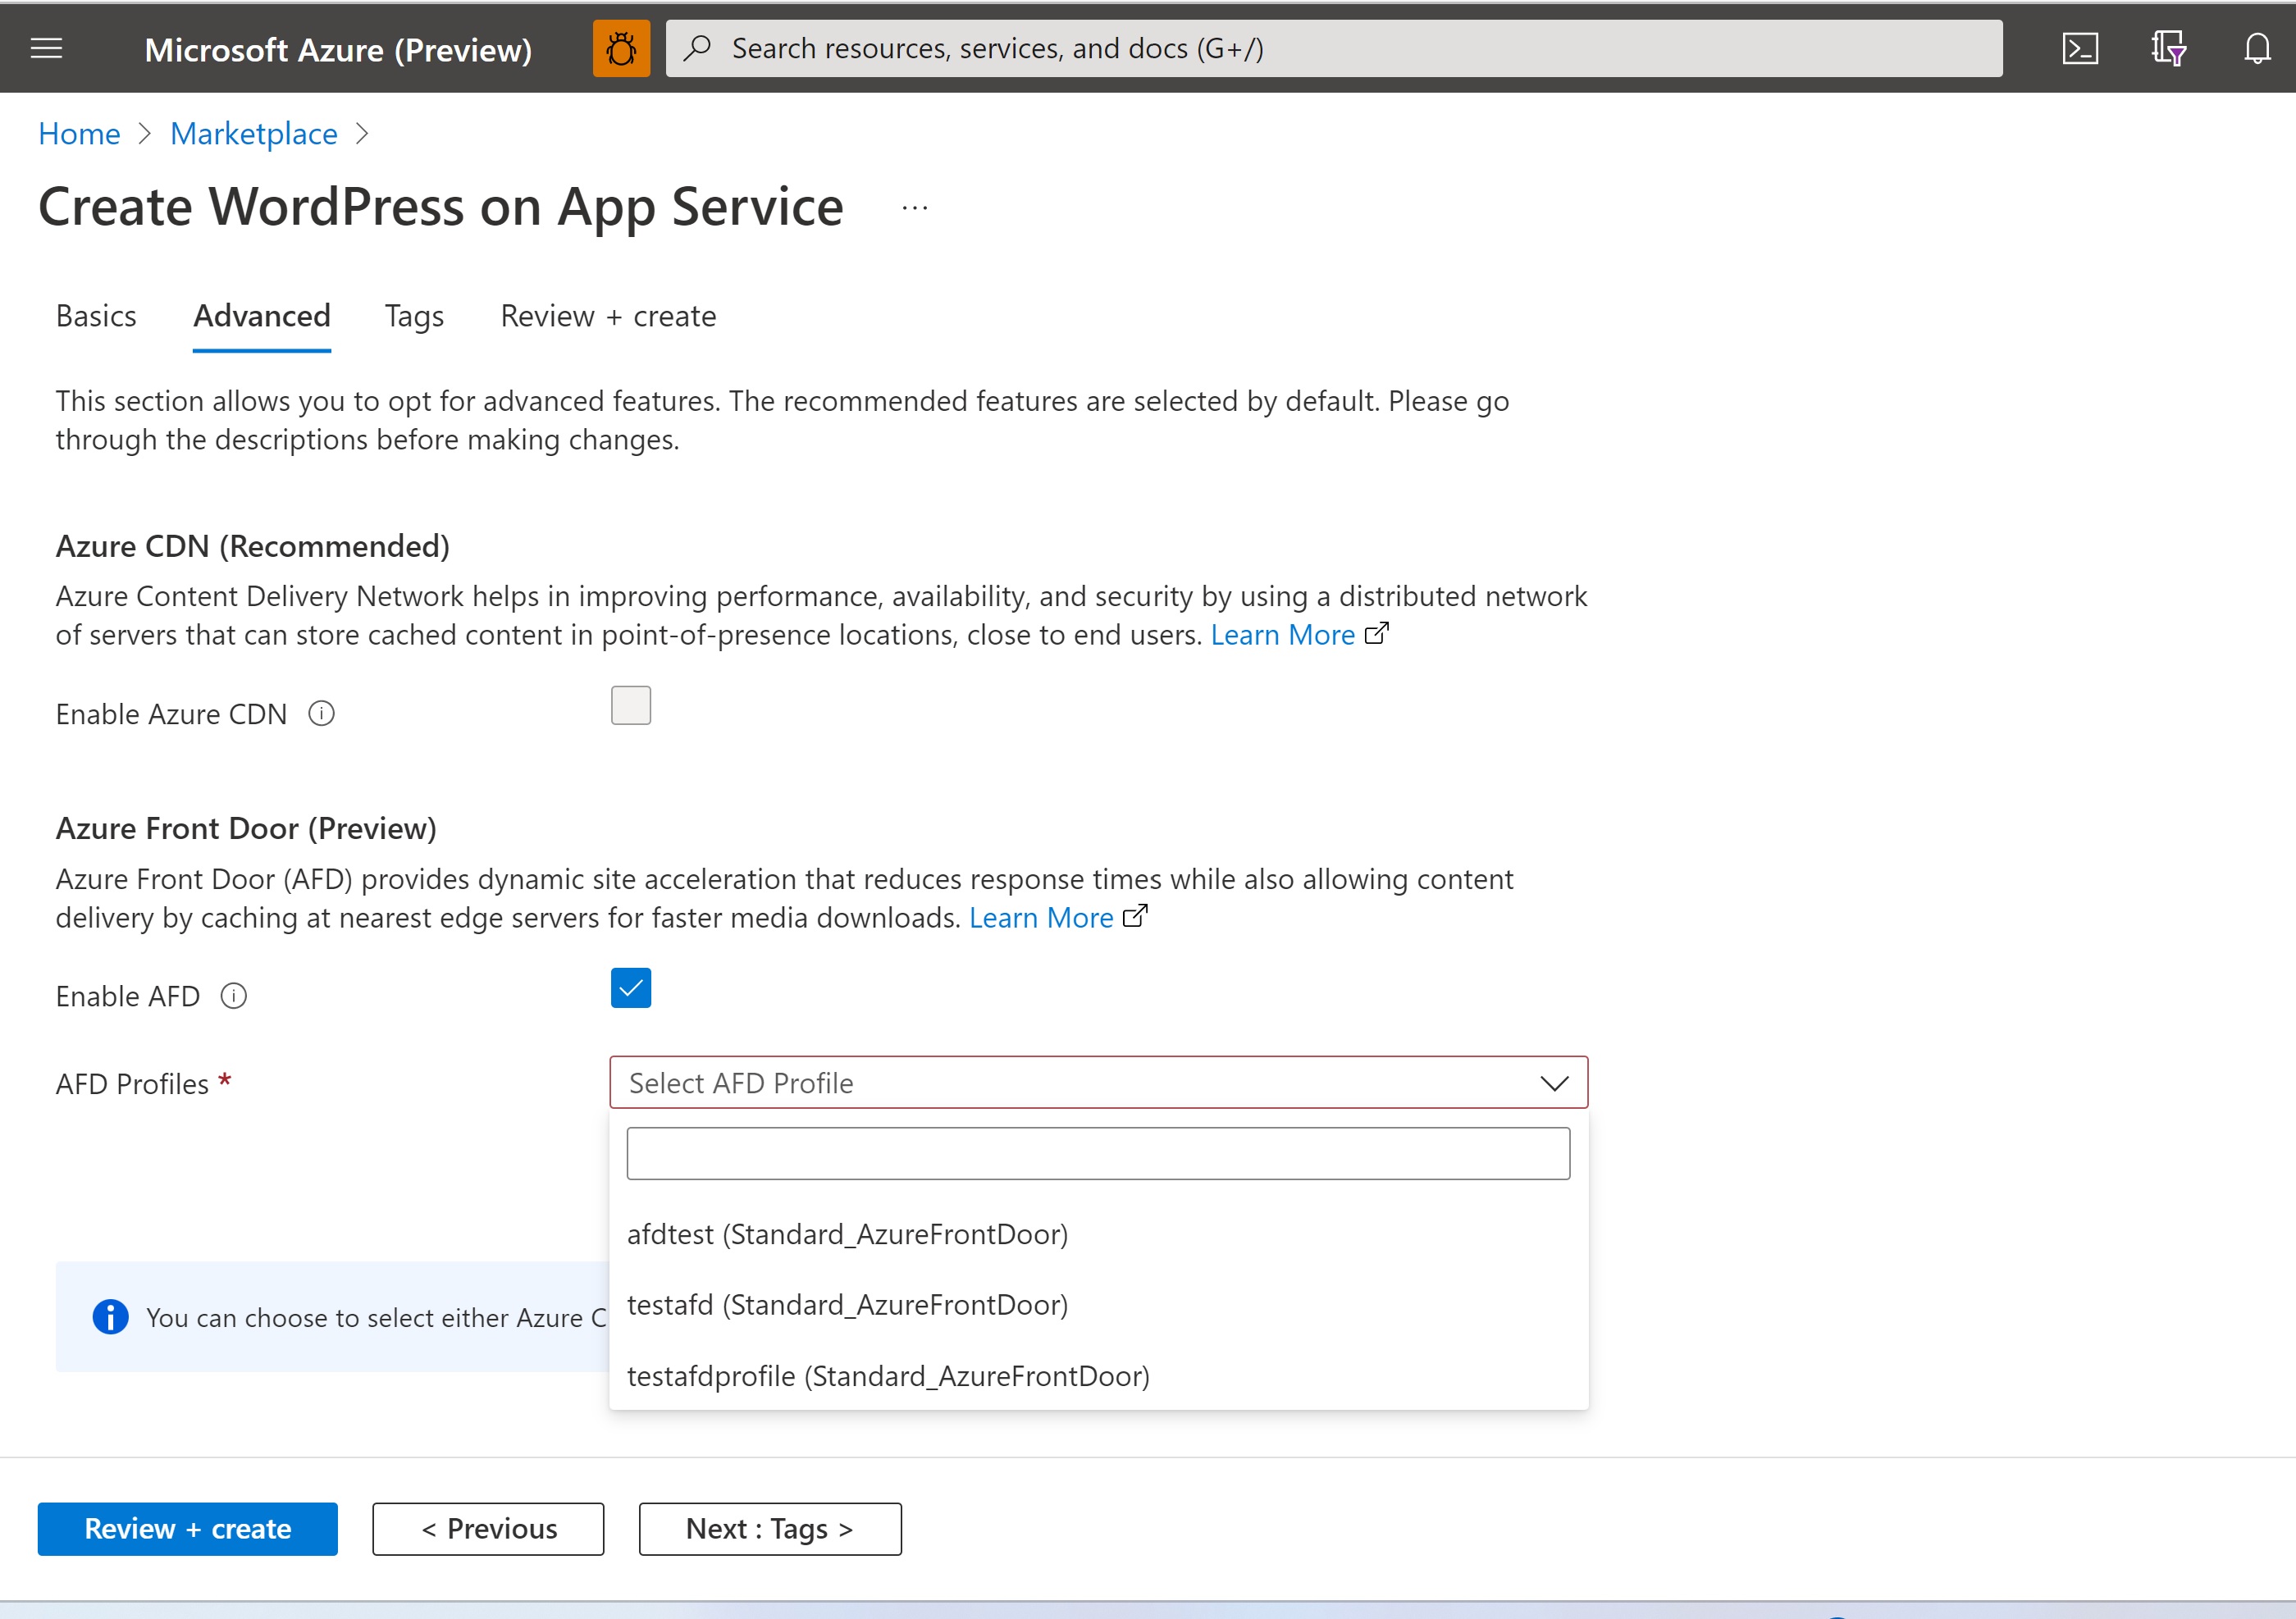This screenshot has height=1619, width=2296.
Task: Click the search magnifier icon
Action: (x=698, y=48)
